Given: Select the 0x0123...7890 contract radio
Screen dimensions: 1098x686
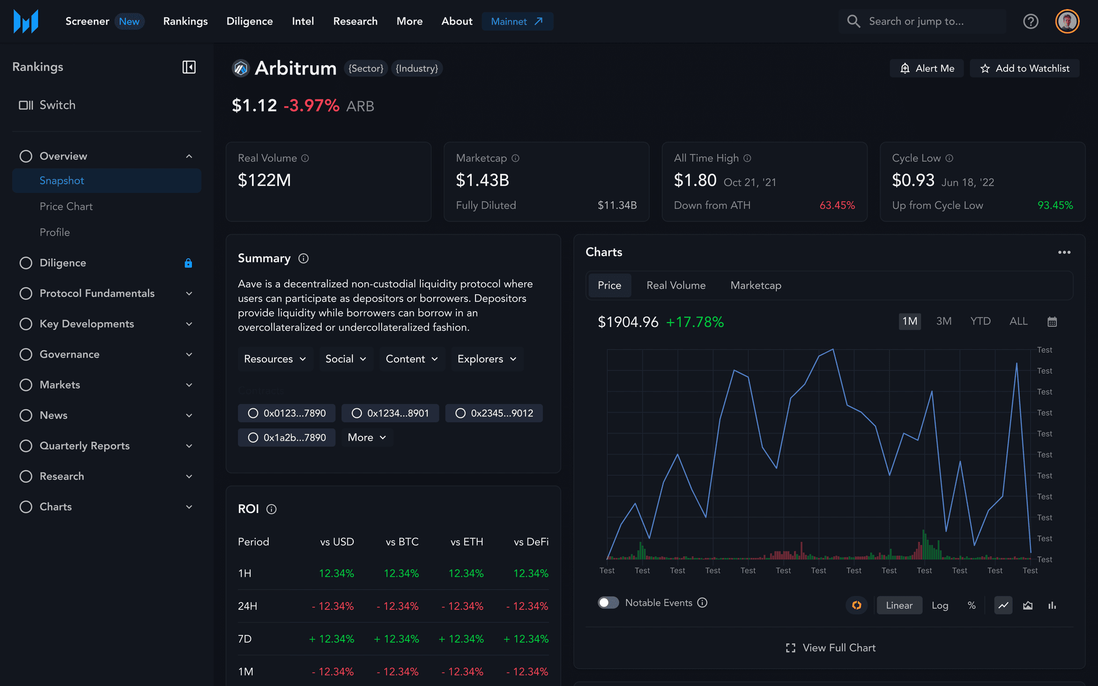Looking at the screenshot, I should pyautogui.click(x=253, y=413).
